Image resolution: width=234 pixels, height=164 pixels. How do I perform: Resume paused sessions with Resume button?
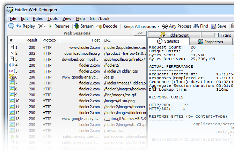[59, 26]
